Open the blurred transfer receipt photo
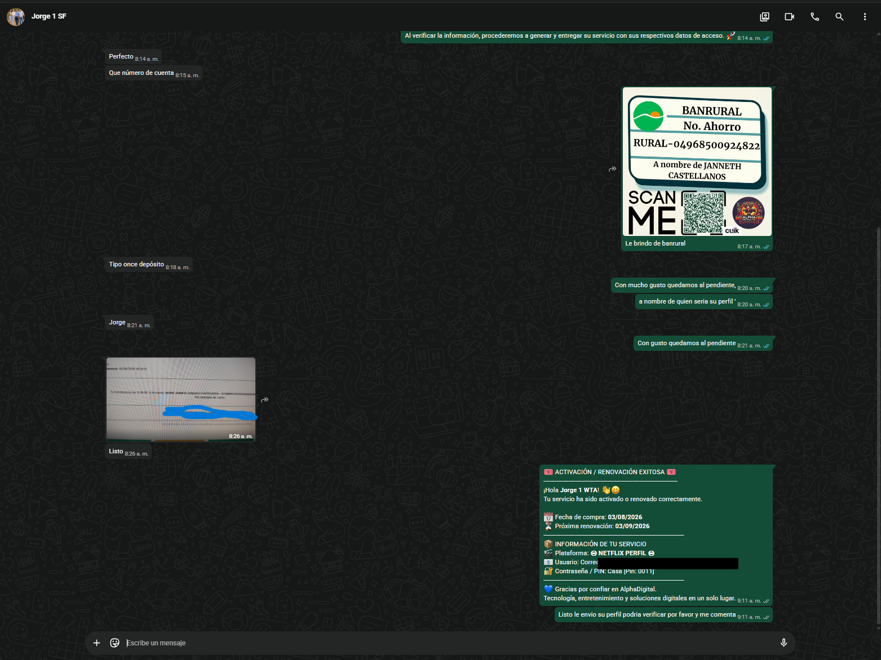 point(181,399)
